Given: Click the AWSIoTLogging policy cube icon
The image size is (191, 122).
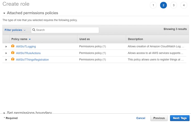Looking at the screenshot, I should coord(13,46).
